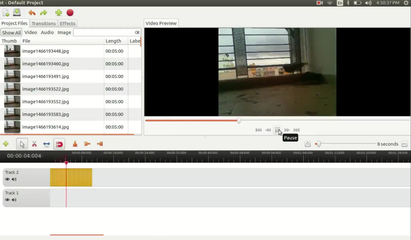The width and height of the screenshot is (411, 240).
Task: Select the arrow pointer tool
Action: 22,144
